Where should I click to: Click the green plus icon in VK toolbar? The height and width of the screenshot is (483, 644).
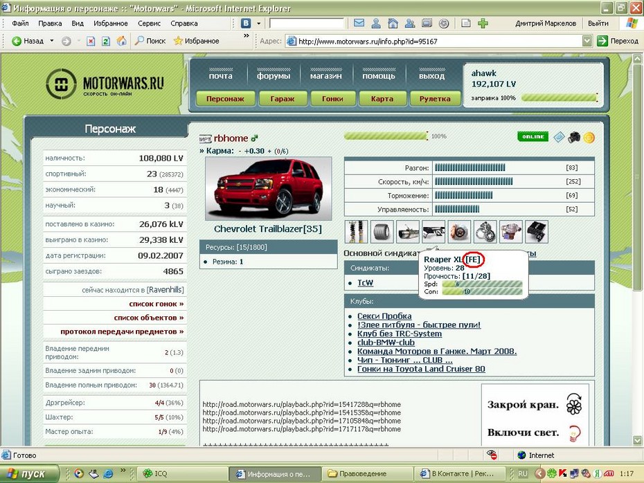click(x=483, y=24)
